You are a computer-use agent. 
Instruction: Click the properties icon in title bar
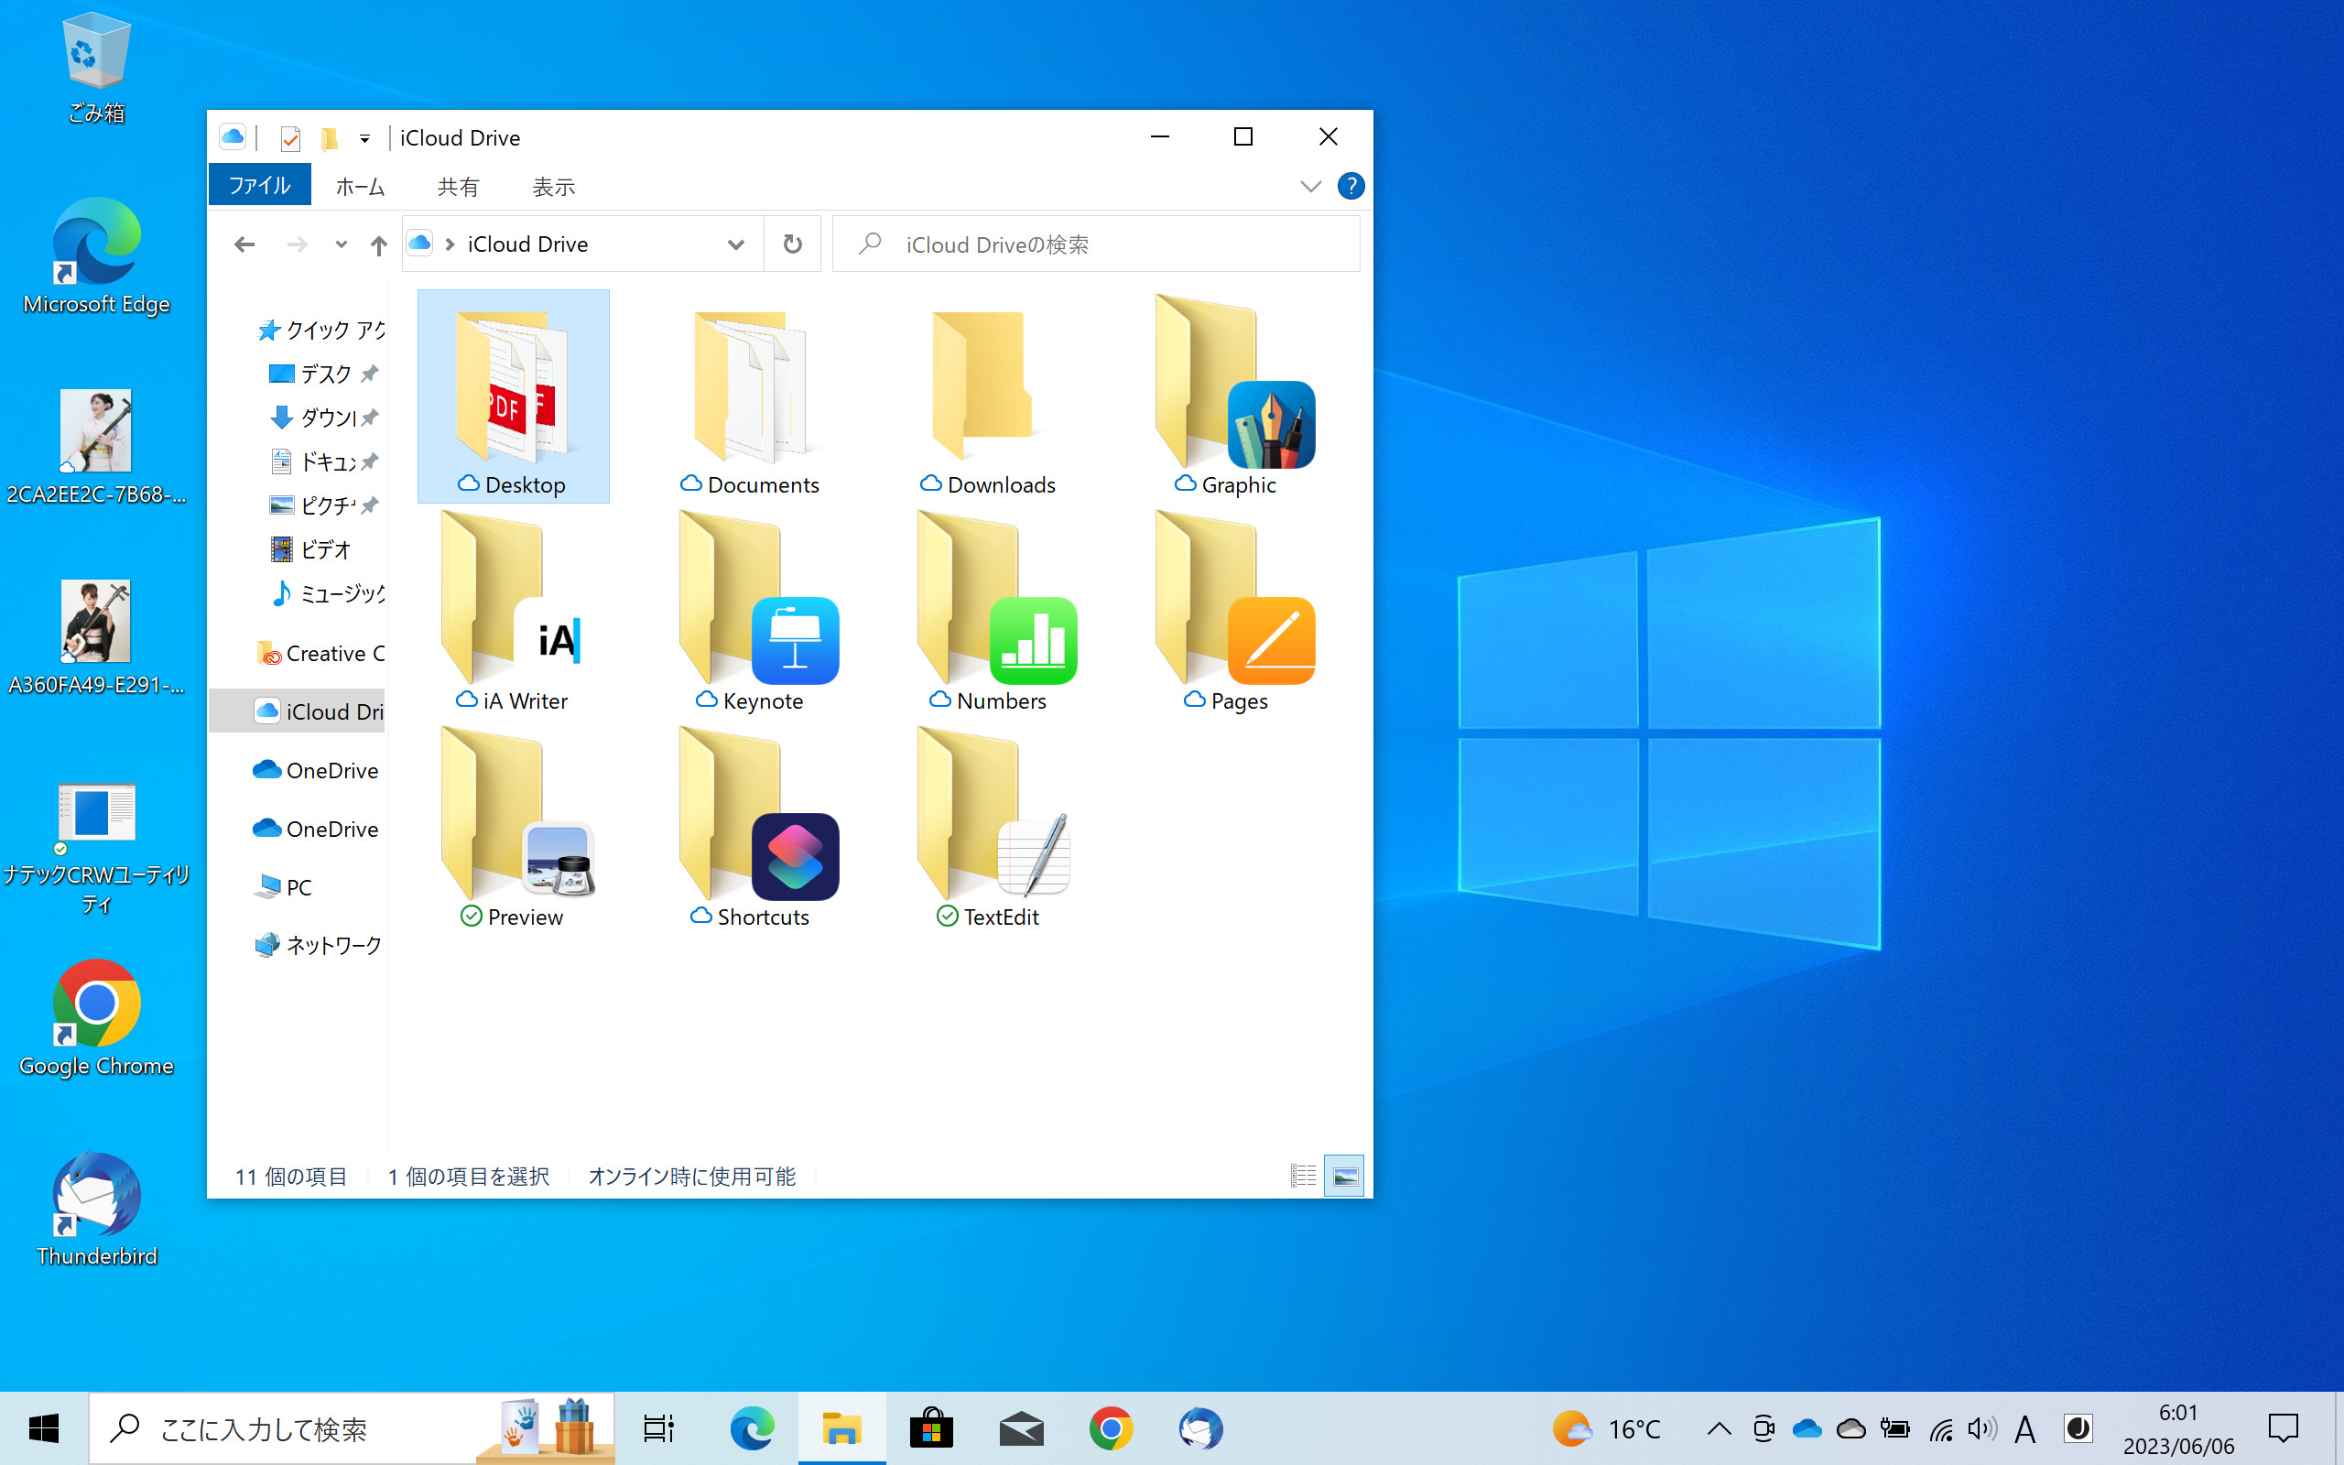(289, 138)
